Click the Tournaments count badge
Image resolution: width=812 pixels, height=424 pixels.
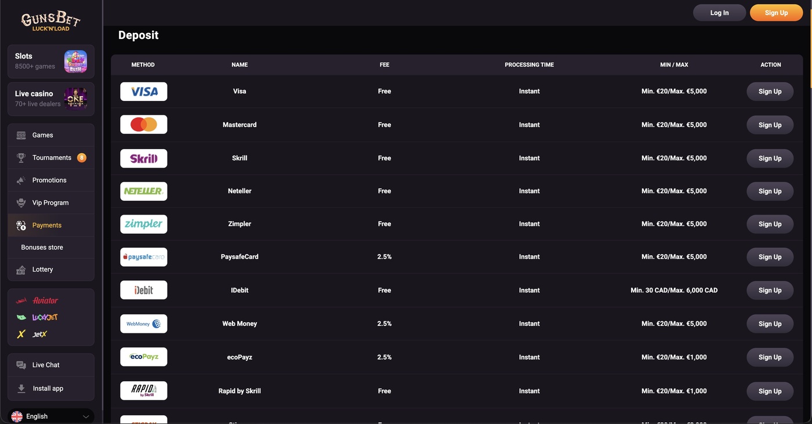(82, 158)
